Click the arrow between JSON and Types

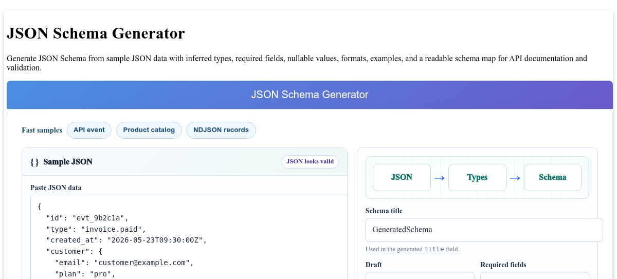(440, 178)
